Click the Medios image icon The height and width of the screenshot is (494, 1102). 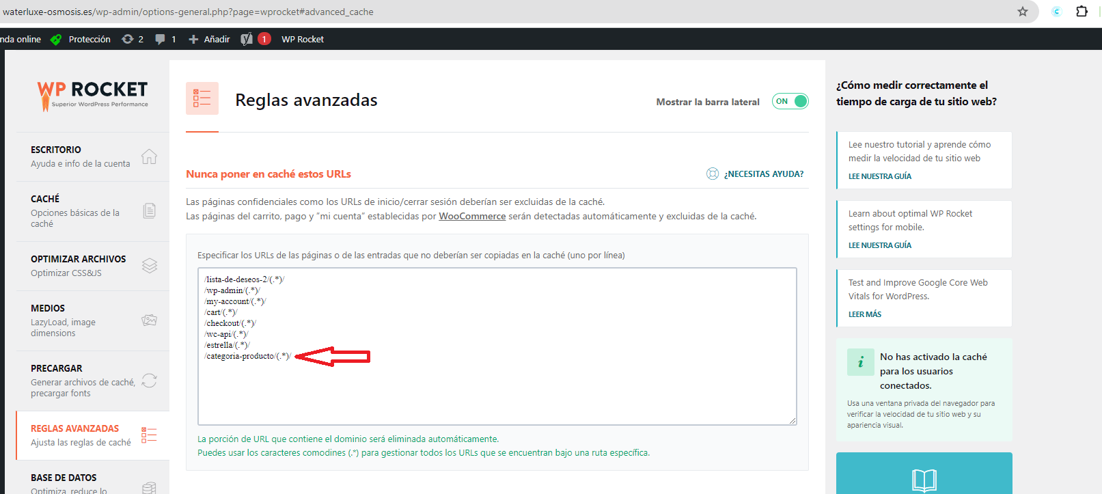pyautogui.click(x=150, y=320)
